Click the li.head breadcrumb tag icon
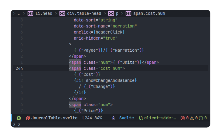This screenshot has height=139, width=221. pyautogui.click(x=30, y=13)
